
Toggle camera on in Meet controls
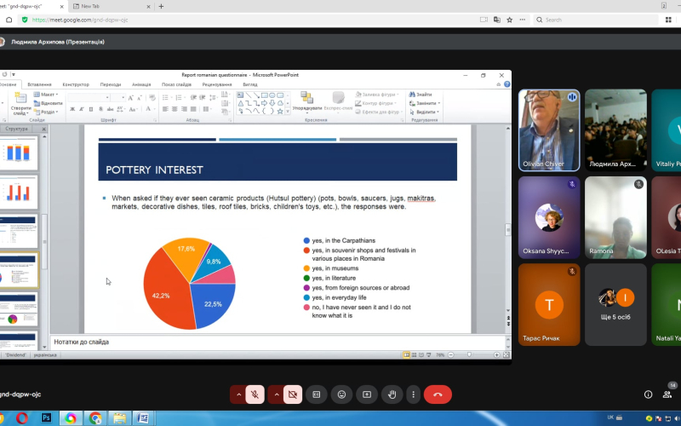tap(293, 394)
